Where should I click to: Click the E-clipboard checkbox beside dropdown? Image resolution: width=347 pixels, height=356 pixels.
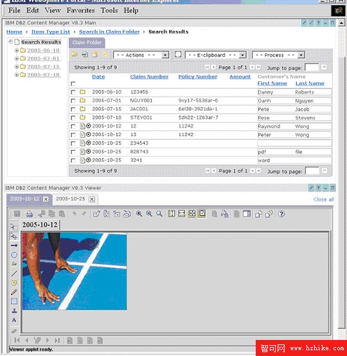(x=178, y=55)
